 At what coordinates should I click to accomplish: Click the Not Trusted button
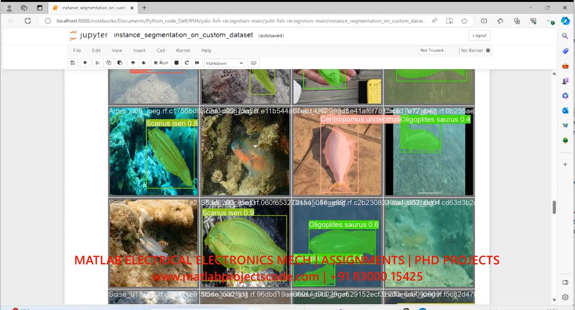432,50
